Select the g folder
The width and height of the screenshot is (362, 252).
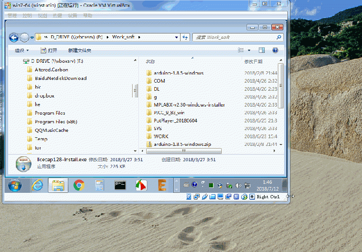152,97
